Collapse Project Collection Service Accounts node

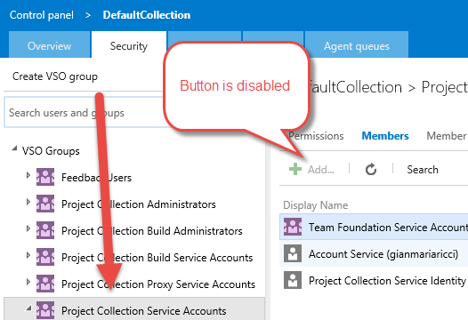click(28, 308)
